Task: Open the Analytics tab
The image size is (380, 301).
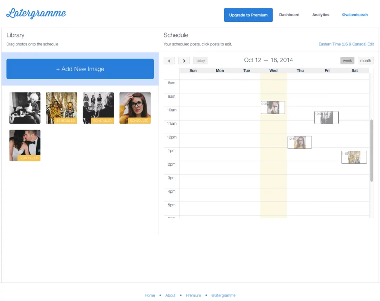Action: (x=320, y=15)
